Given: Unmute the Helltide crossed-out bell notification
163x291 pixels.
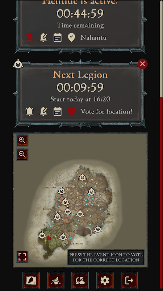Looking at the screenshot, I should pos(29,37).
